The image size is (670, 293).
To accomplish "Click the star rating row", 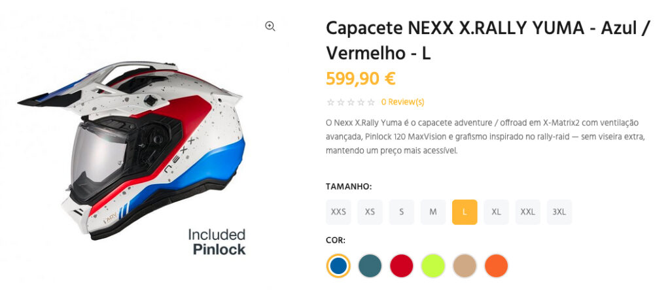I will click(x=351, y=102).
